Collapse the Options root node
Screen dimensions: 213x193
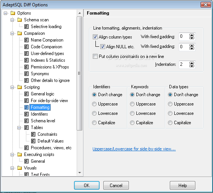(5, 13)
